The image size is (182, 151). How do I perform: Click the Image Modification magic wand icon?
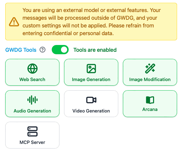[x=150, y=68]
